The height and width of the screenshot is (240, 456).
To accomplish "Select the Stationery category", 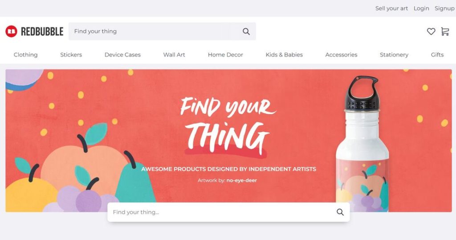I will coord(394,55).
